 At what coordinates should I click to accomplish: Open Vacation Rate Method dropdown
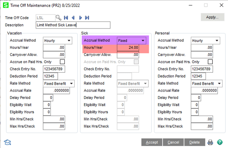[71, 83]
